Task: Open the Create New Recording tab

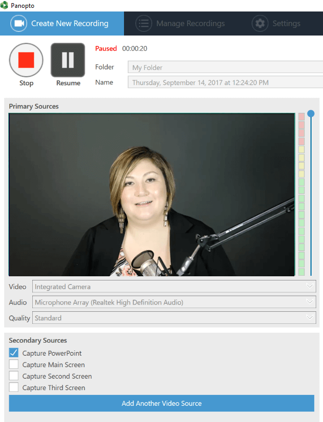Action: point(62,24)
